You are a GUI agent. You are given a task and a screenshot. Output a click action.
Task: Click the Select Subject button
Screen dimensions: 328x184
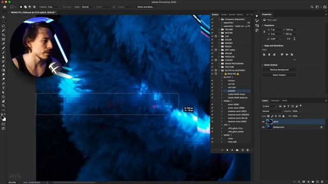pos(279,75)
